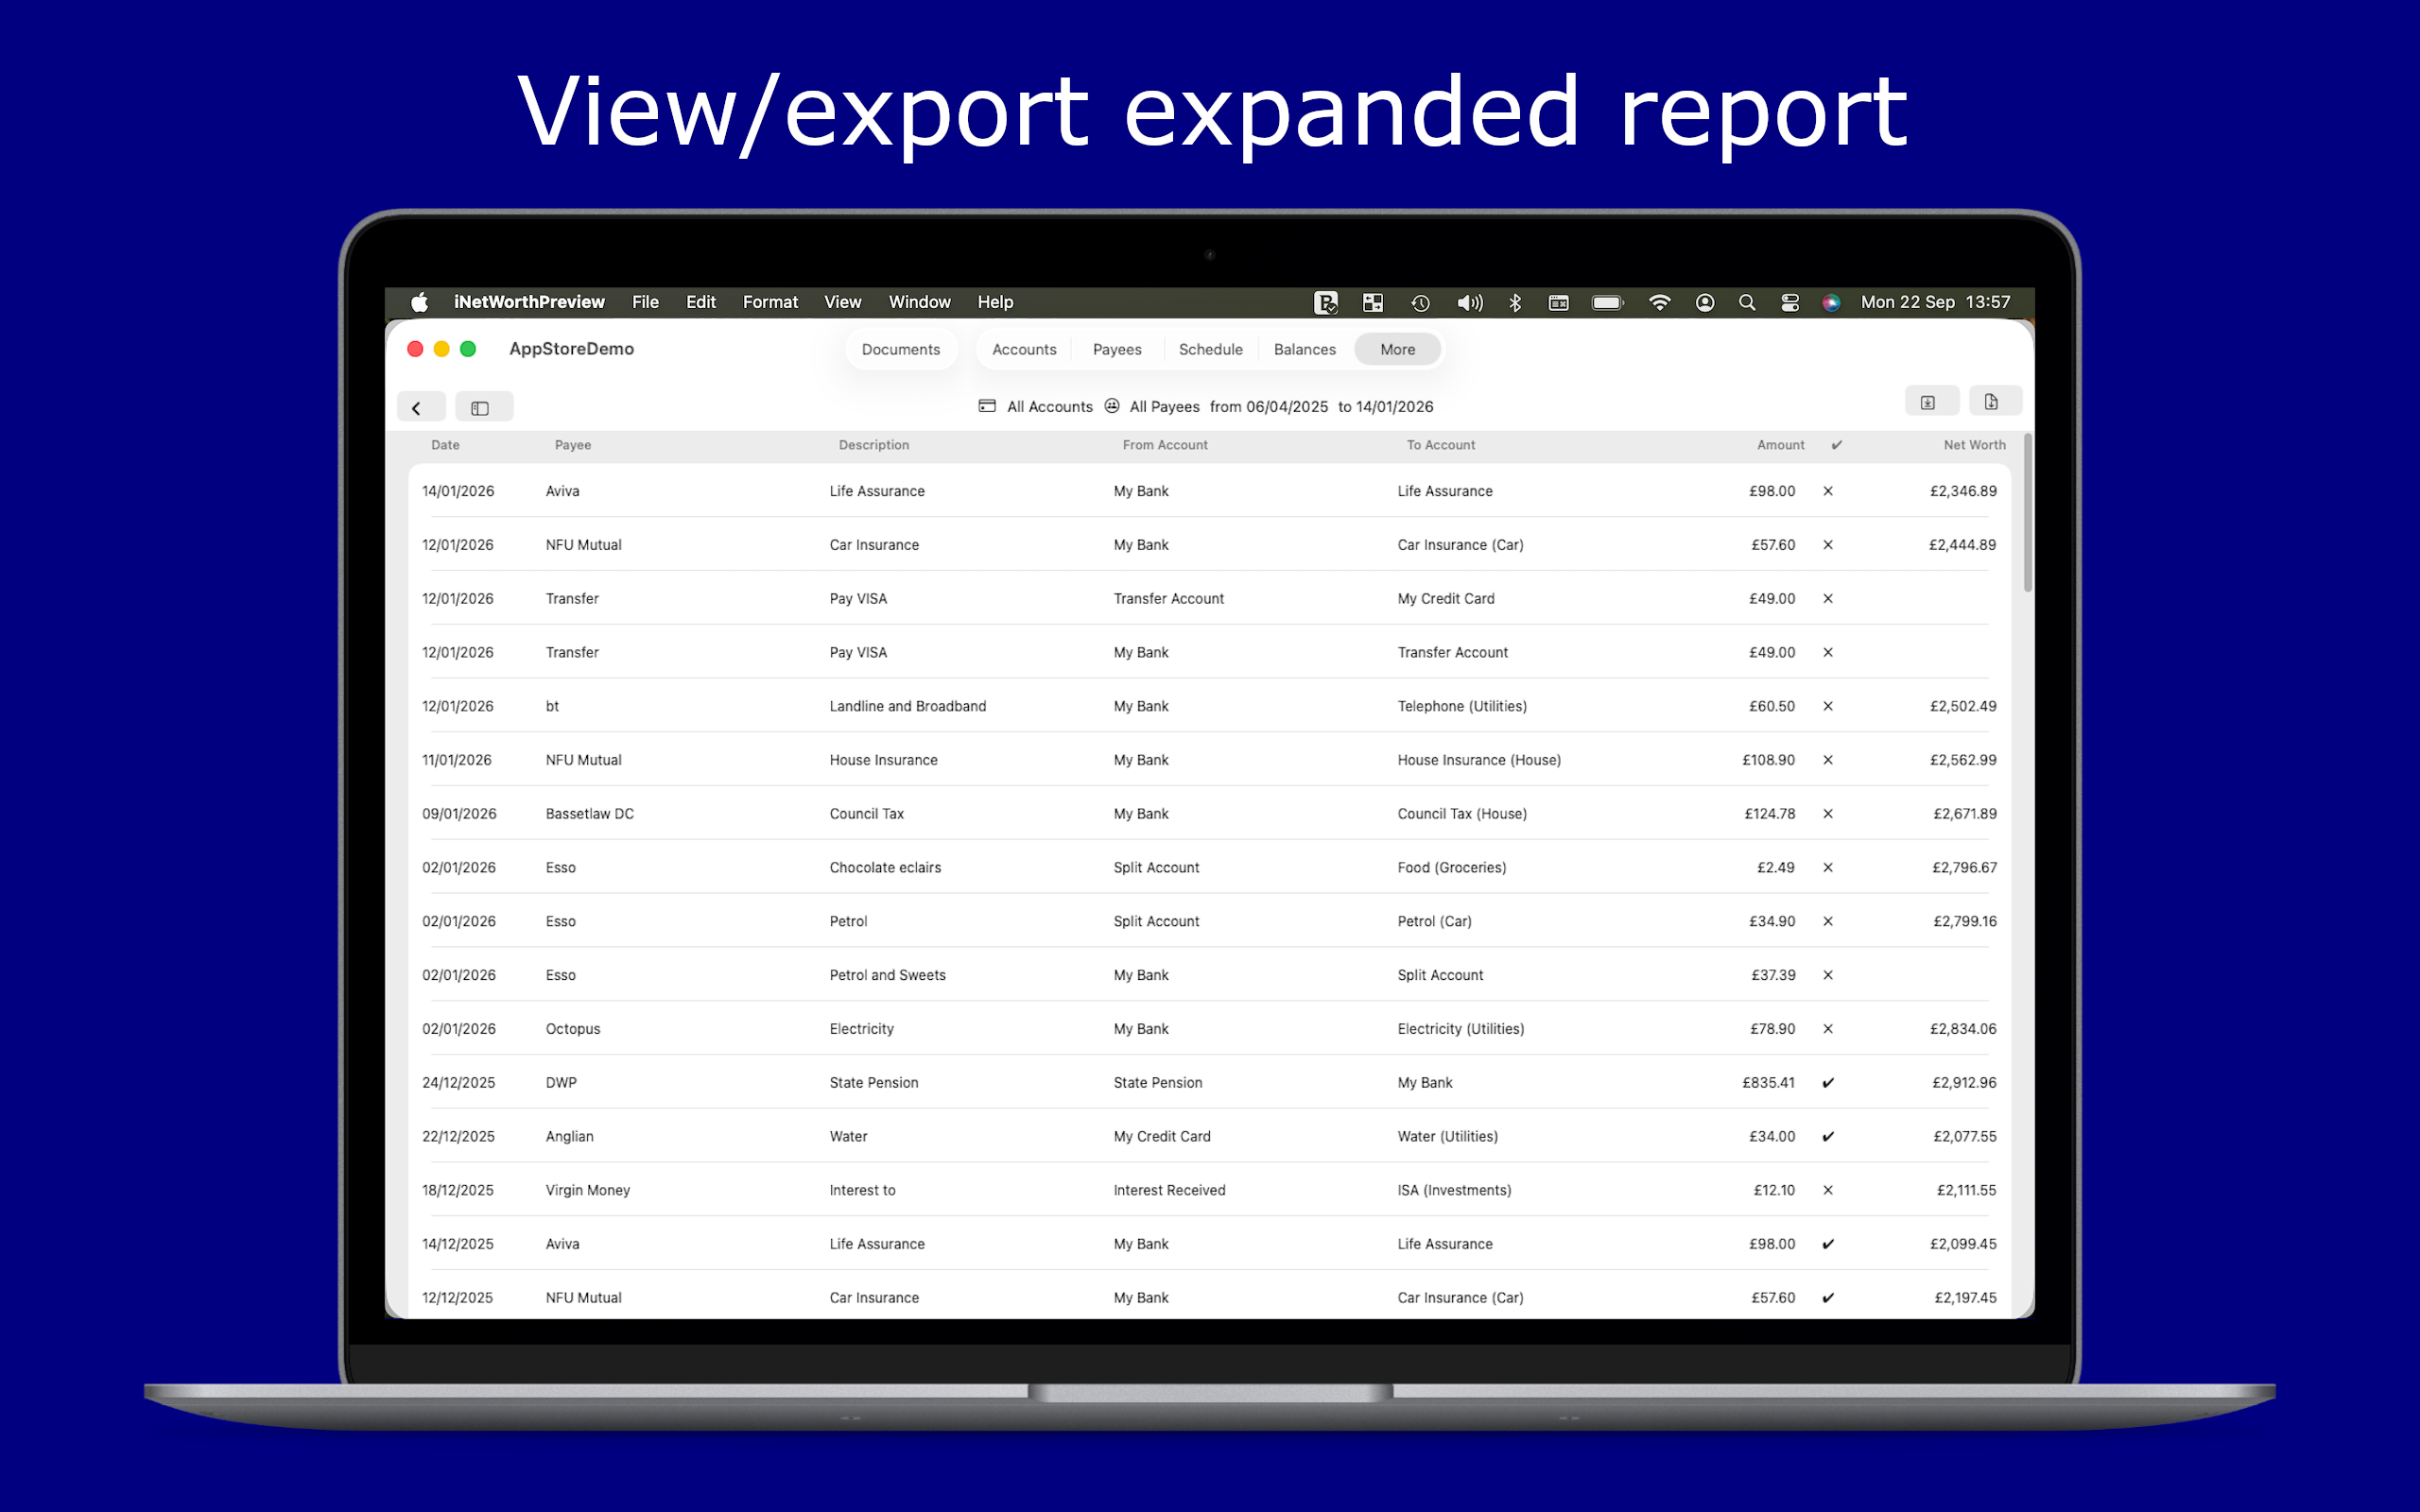The height and width of the screenshot is (1512, 2420).
Task: Click the Bluetooth menu bar icon
Action: pyautogui.click(x=1515, y=302)
